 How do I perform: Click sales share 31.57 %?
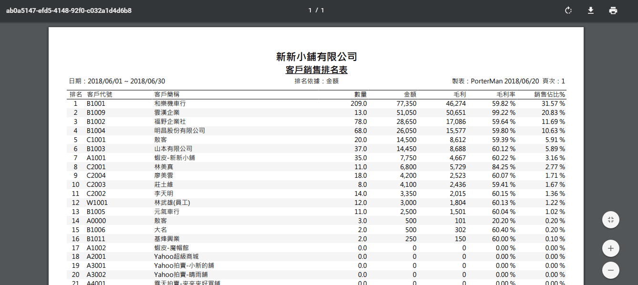553,103
